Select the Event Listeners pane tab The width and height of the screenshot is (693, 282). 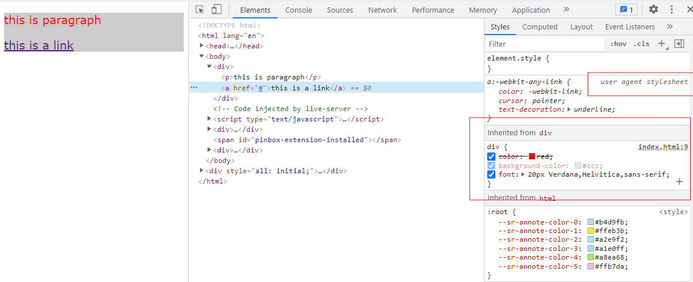point(630,26)
